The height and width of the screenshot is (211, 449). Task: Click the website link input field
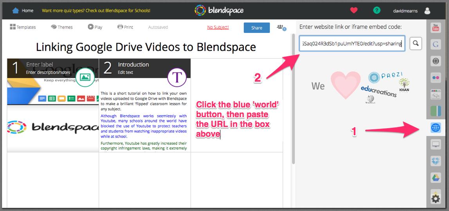tap(352, 43)
